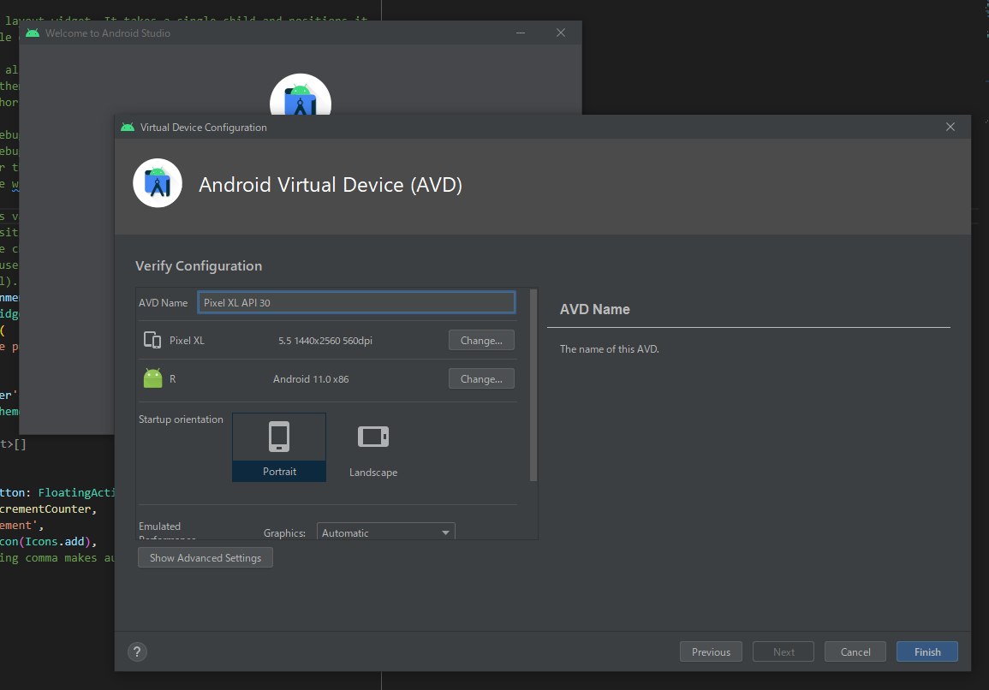The height and width of the screenshot is (690, 989).
Task: Click the configuration panel vertical scrollbar
Action: point(533,385)
